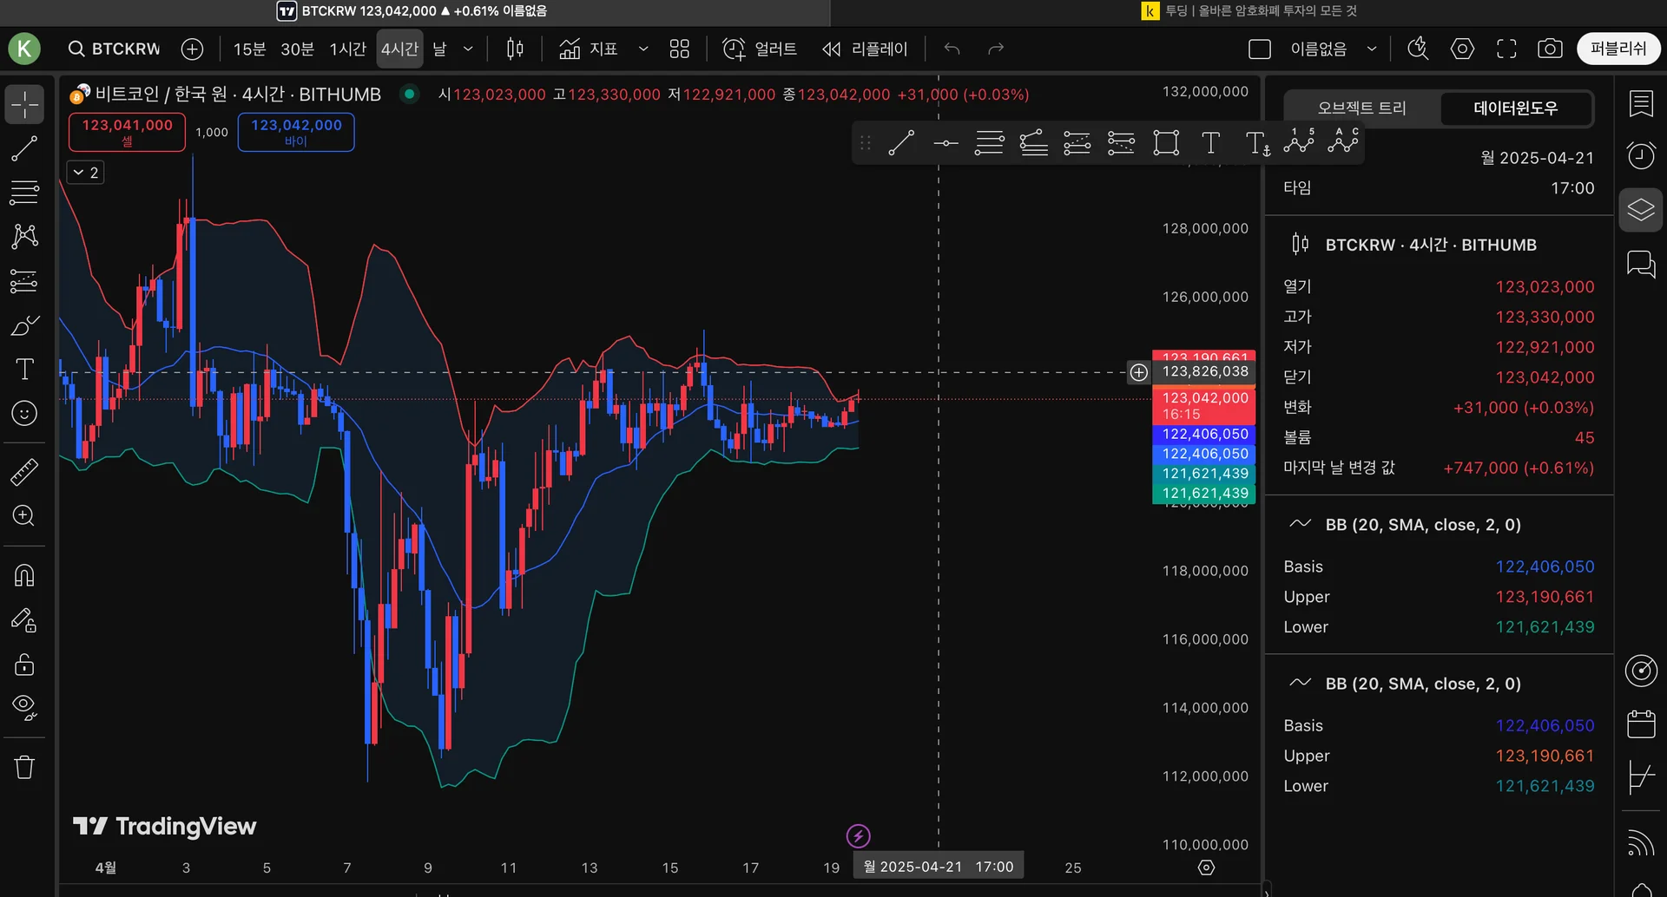1667x897 pixels.
Task: Switch to the 1시간 timeframe
Action: point(348,49)
